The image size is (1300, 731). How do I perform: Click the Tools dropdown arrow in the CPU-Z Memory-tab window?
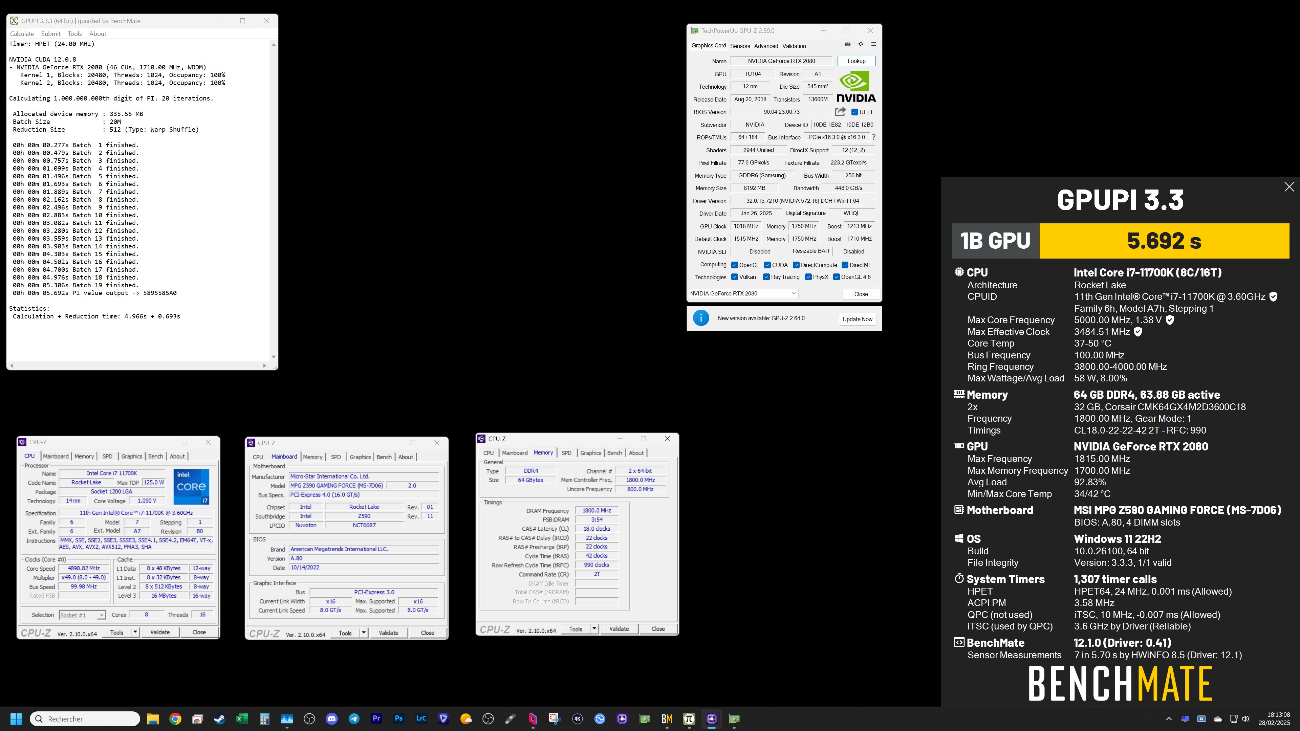pyautogui.click(x=594, y=628)
